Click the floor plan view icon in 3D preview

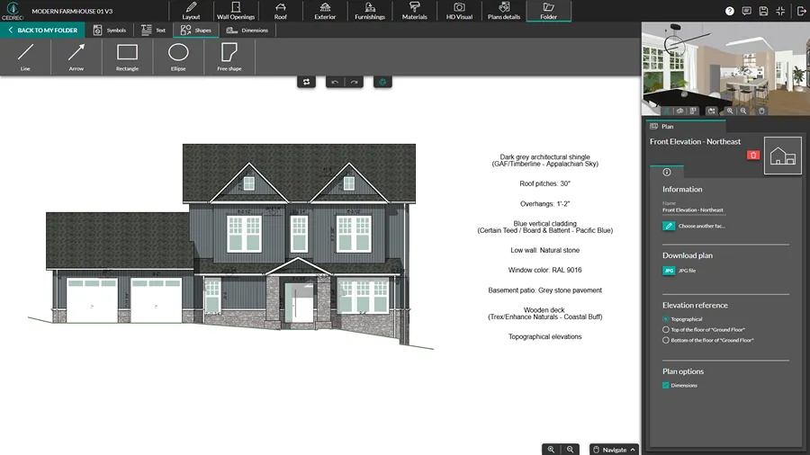pos(693,111)
